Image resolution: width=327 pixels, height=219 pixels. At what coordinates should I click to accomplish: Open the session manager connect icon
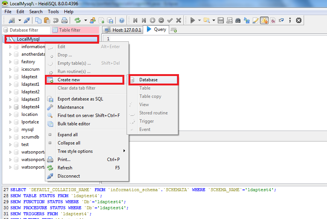tap(12, 20)
